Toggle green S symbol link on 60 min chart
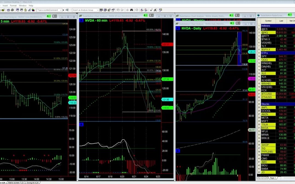295x184 pixels. click(145, 16)
